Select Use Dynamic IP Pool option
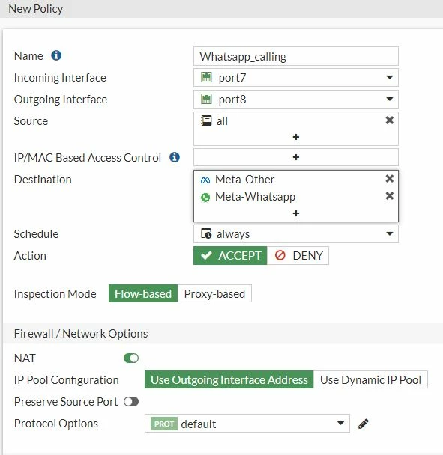 point(370,379)
